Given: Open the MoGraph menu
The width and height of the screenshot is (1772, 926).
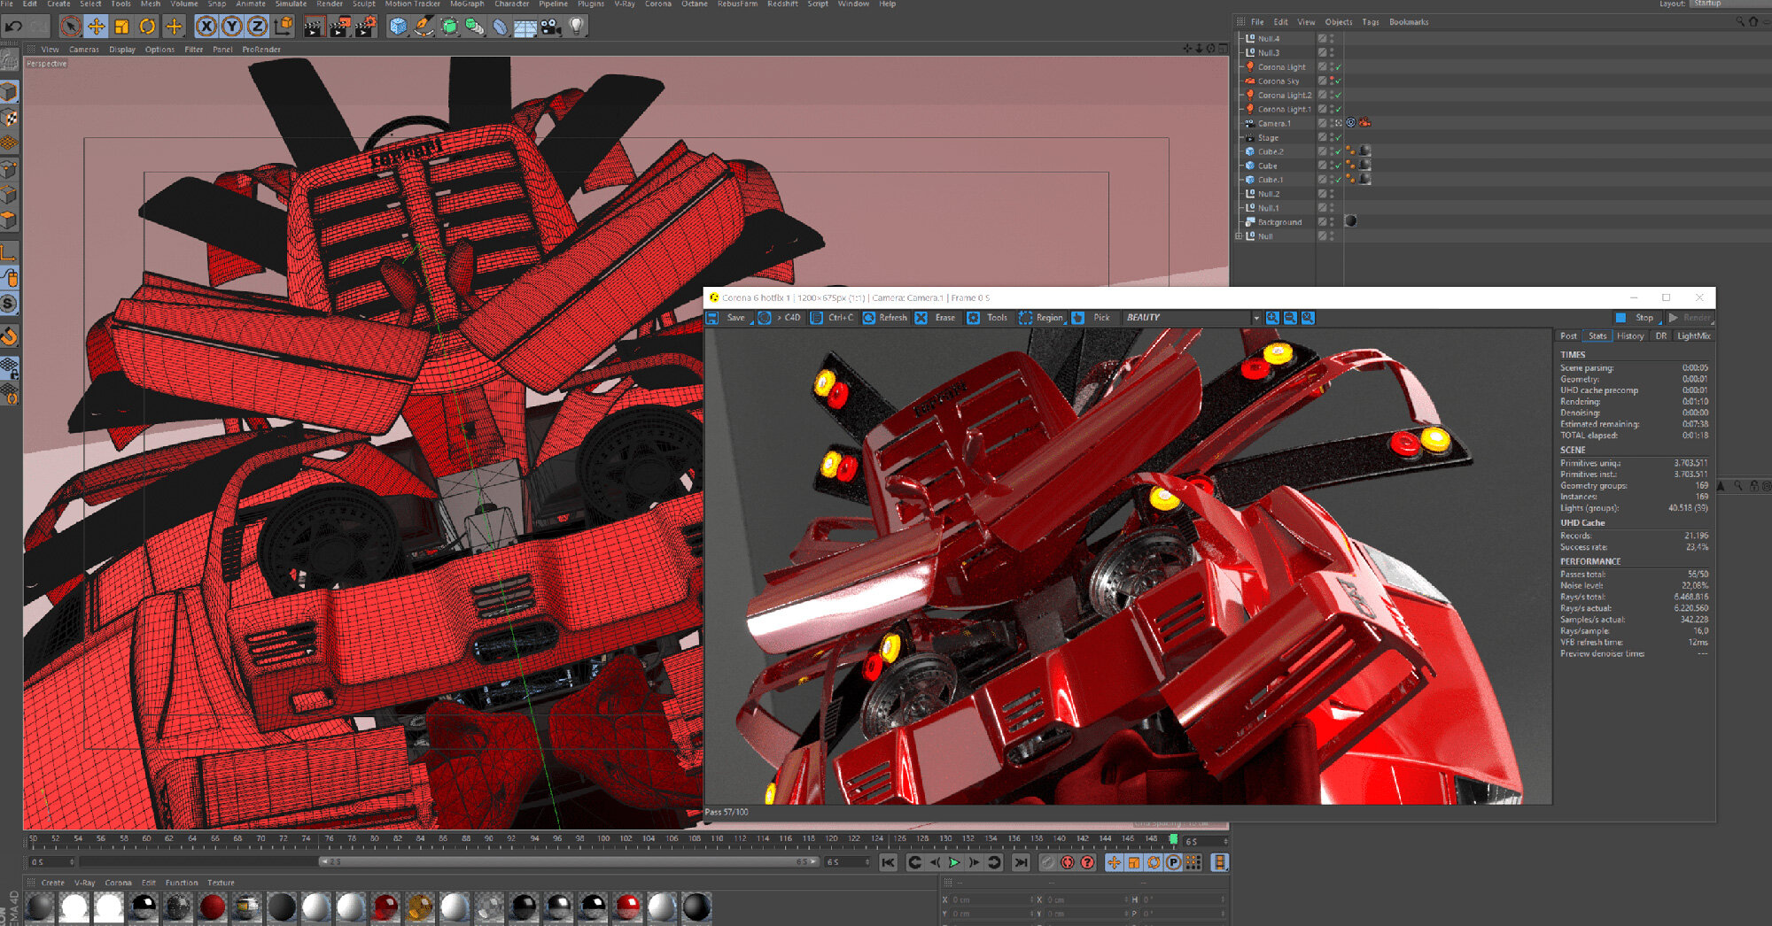Looking at the screenshot, I should [467, 4].
